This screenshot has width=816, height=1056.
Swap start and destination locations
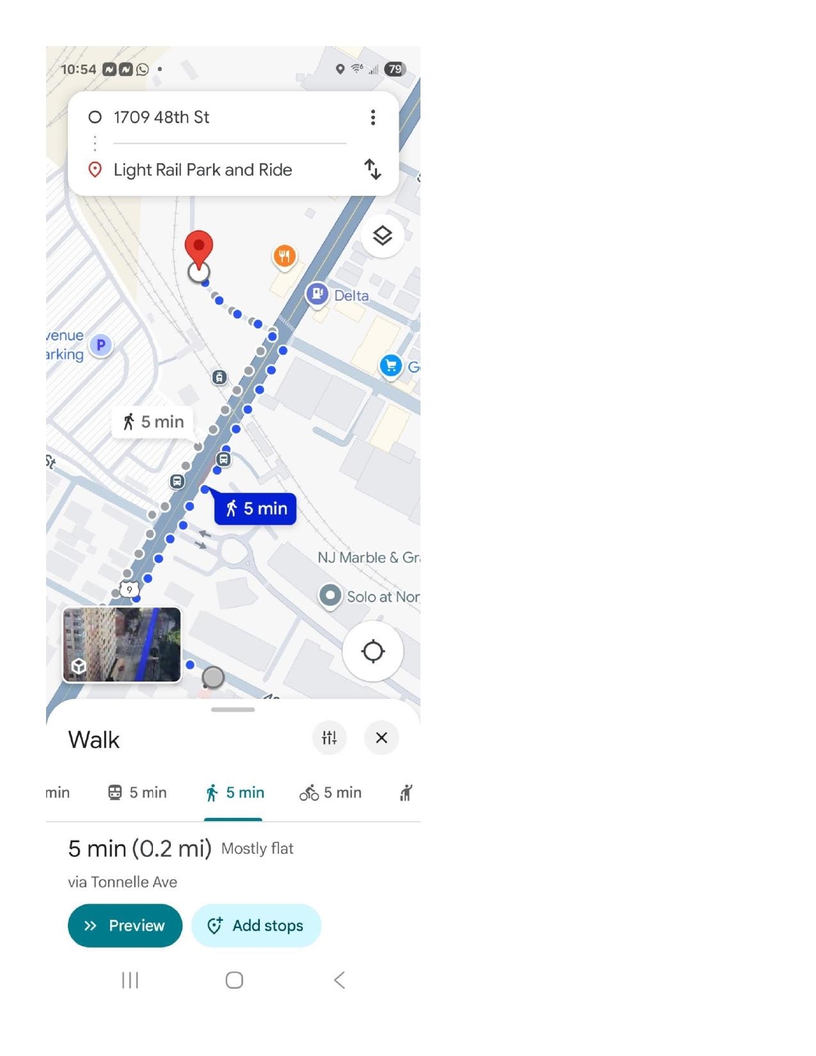tap(372, 170)
